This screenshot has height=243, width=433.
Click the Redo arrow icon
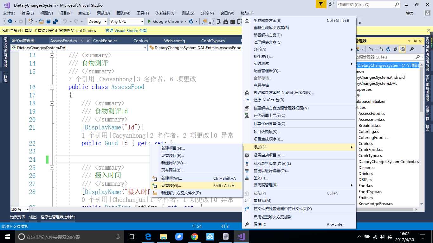point(76,22)
